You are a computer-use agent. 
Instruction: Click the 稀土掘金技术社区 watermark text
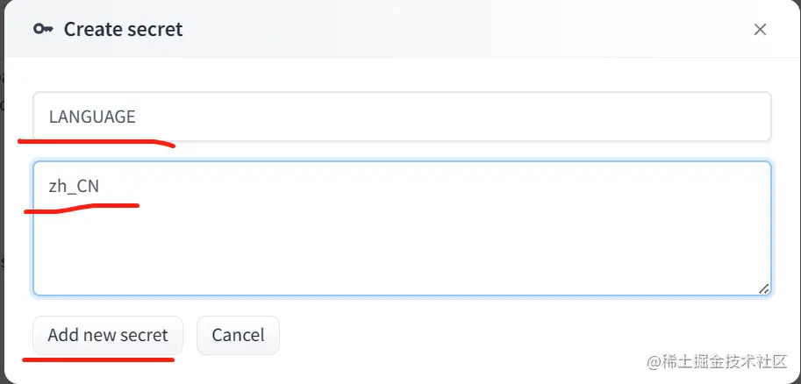tap(716, 361)
